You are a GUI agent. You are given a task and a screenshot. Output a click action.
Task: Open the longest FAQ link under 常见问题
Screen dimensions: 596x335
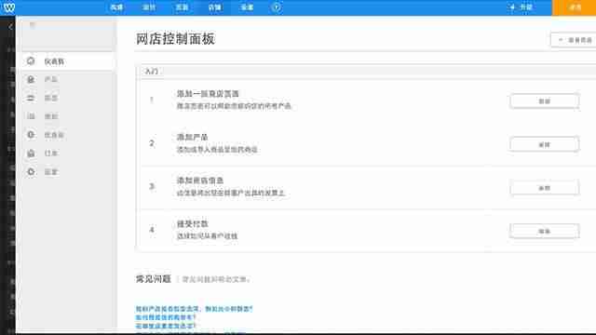tap(194, 309)
